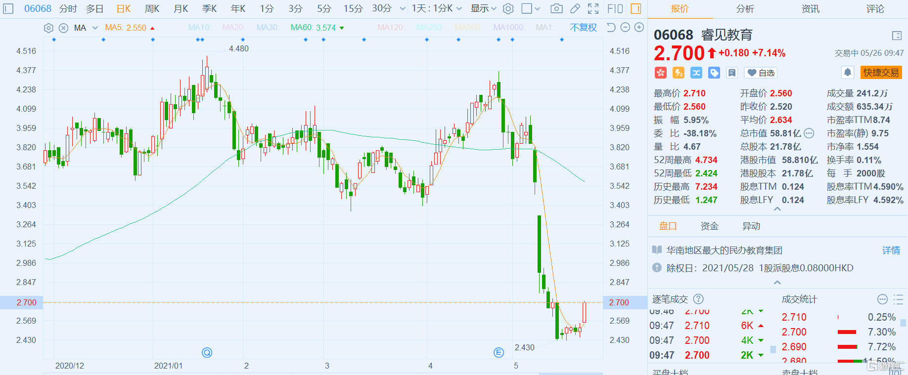908x375 pixels.
Task: Zoom out chart with minus icon
Action: (625, 27)
